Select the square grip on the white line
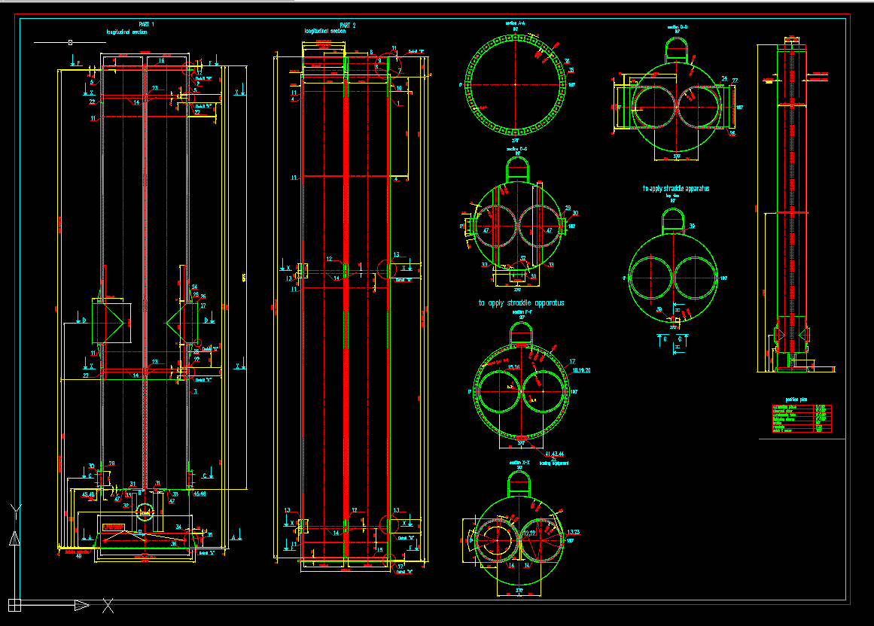The image size is (874, 626). (70, 42)
